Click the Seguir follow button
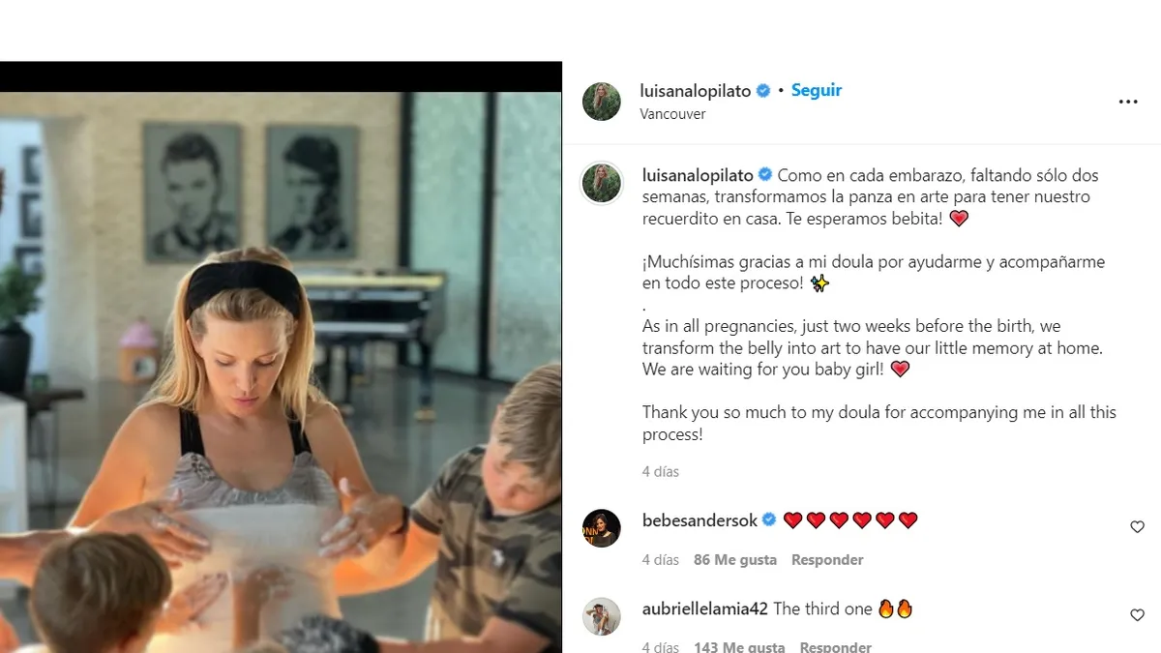The image size is (1161, 653). 817,90
